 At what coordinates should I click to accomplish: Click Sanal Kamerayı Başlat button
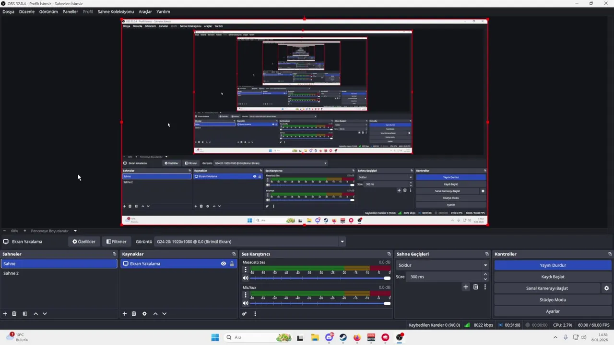click(547, 288)
